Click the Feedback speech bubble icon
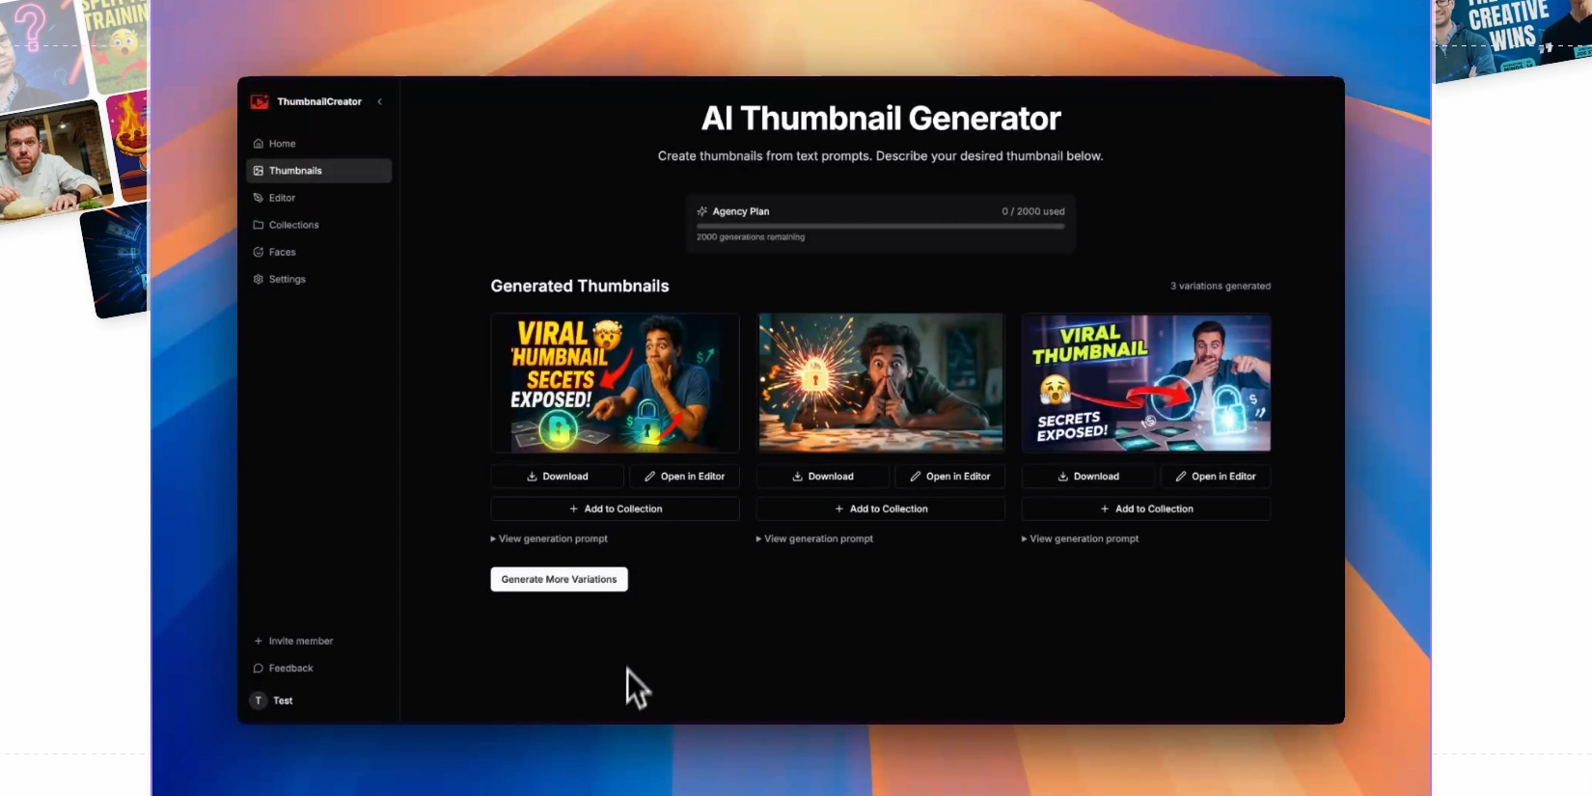This screenshot has height=796, width=1592. (259, 668)
